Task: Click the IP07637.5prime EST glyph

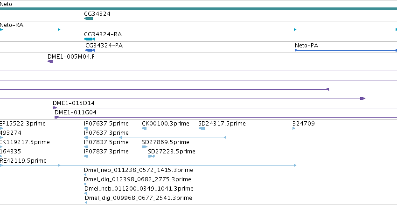Action: [86, 128]
